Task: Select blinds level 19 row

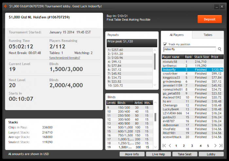Action: [130, 147]
